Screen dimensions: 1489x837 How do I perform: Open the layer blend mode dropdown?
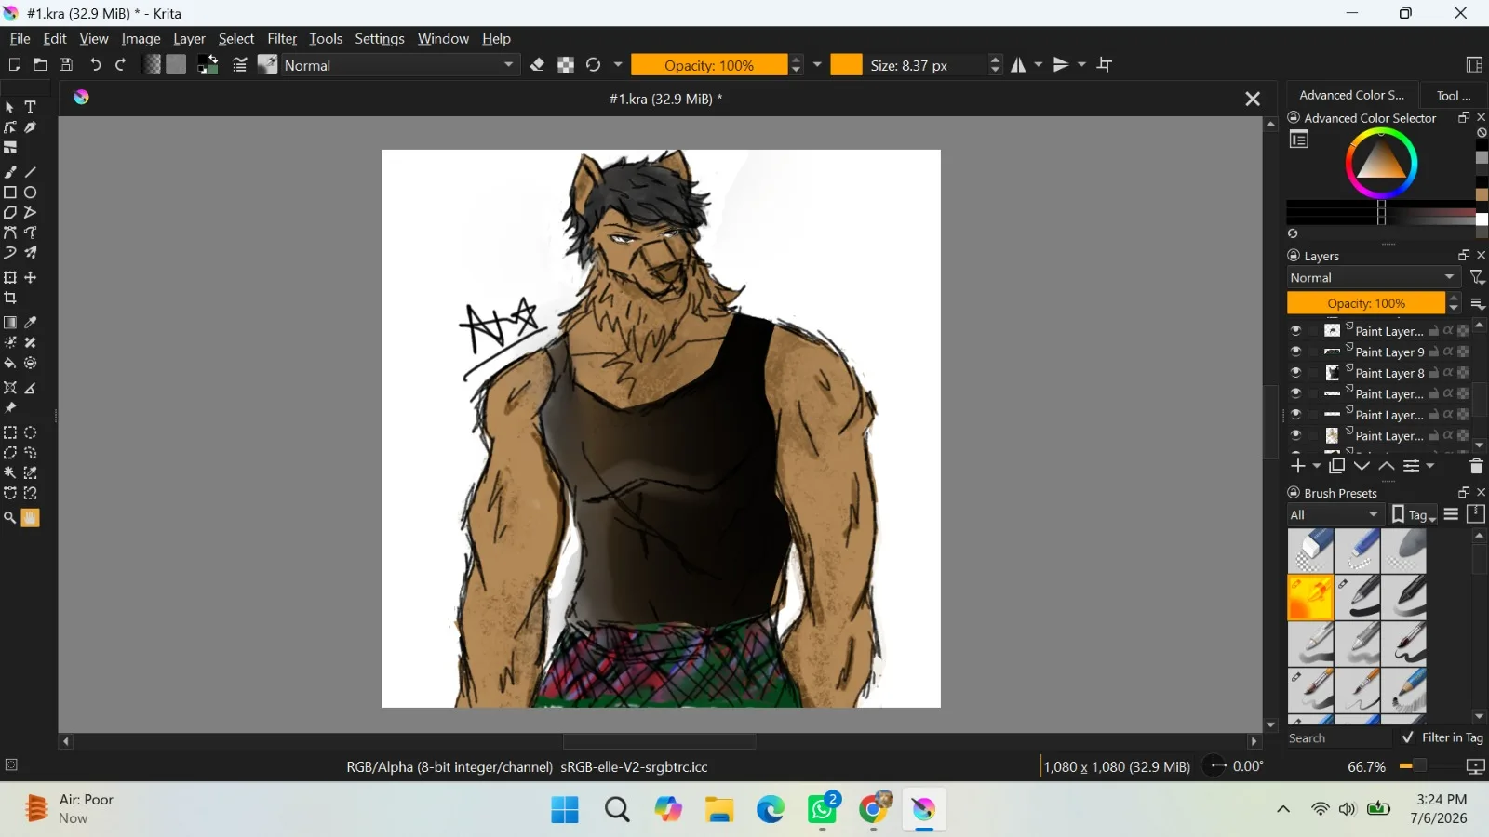tap(1374, 277)
